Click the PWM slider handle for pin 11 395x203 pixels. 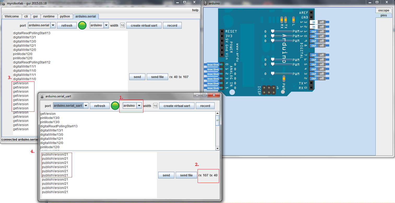point(273,31)
